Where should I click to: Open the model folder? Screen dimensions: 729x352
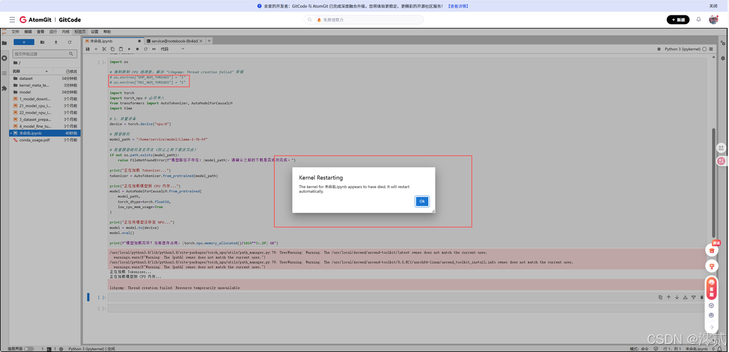tap(46, 92)
